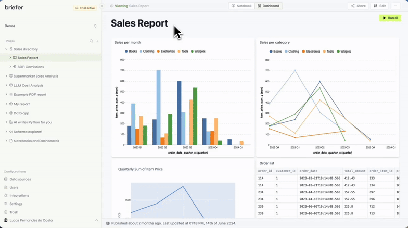The height and width of the screenshot is (228, 408).
Task: Click the Lucas Fernandes da Costa avatar
Action: coord(6,220)
